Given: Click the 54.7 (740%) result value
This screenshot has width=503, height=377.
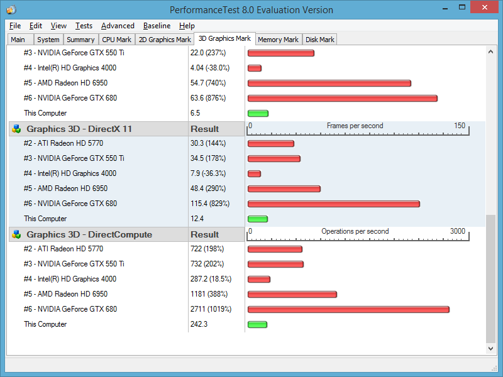Looking at the screenshot, I should pos(208,83).
